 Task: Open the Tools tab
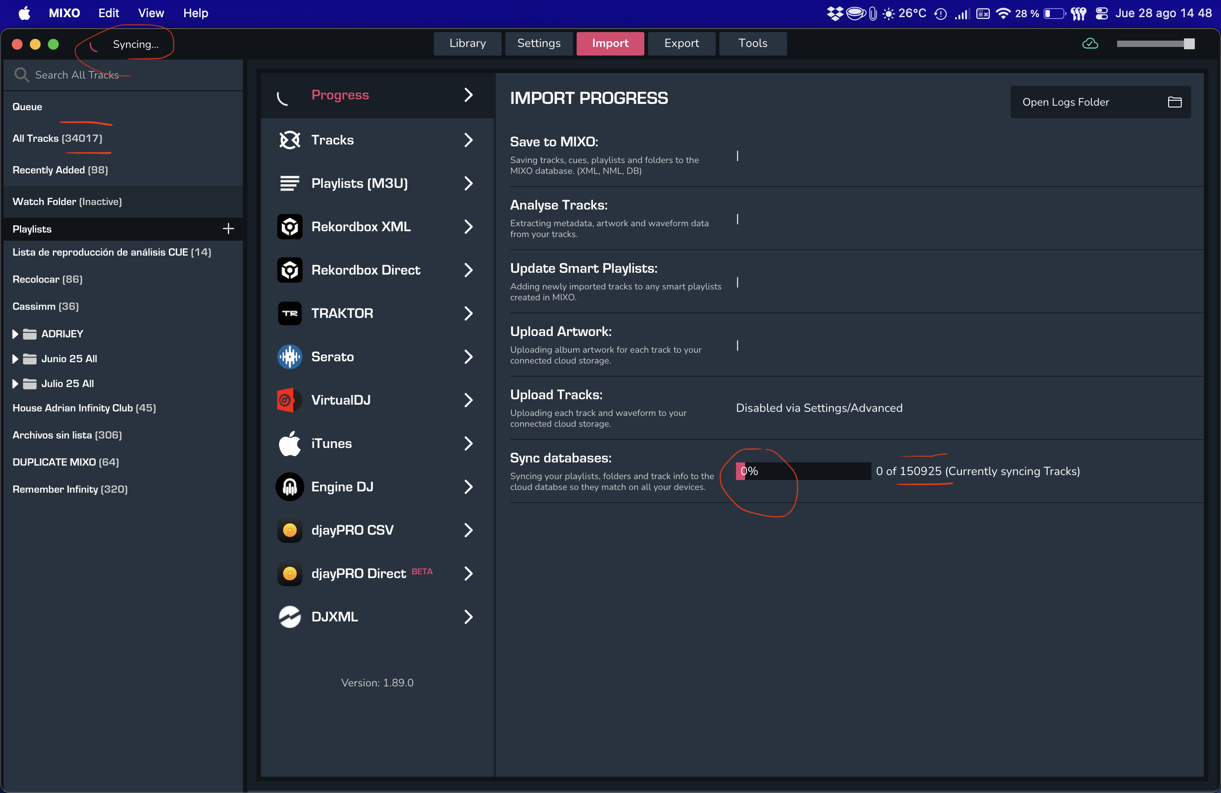[x=752, y=43]
